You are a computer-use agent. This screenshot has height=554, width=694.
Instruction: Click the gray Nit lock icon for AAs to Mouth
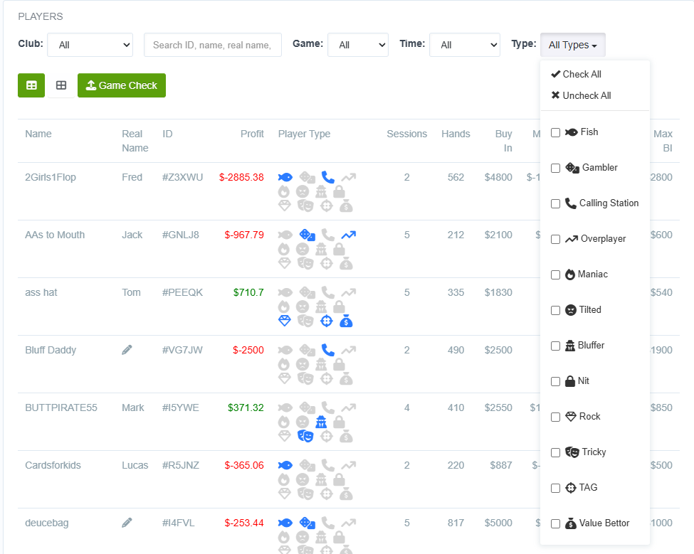pyautogui.click(x=339, y=250)
